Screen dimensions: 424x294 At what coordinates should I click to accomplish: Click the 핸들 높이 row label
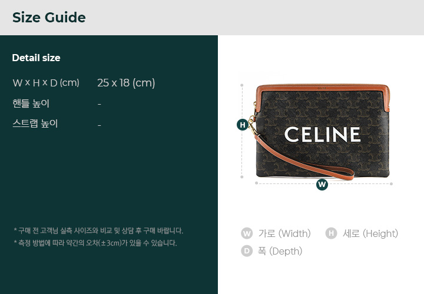click(x=31, y=103)
